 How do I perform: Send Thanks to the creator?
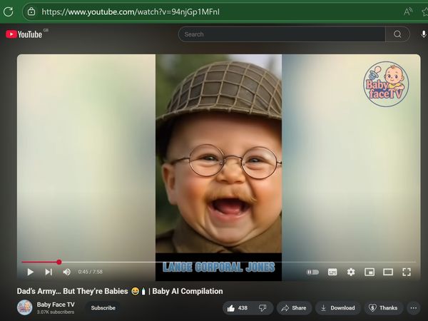pos(384,308)
